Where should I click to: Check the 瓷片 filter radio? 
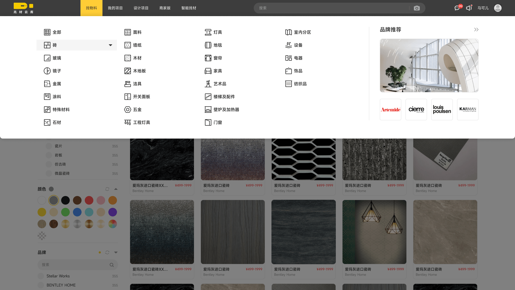coord(49,146)
